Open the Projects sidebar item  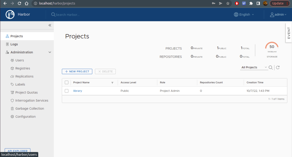(x=27, y=36)
